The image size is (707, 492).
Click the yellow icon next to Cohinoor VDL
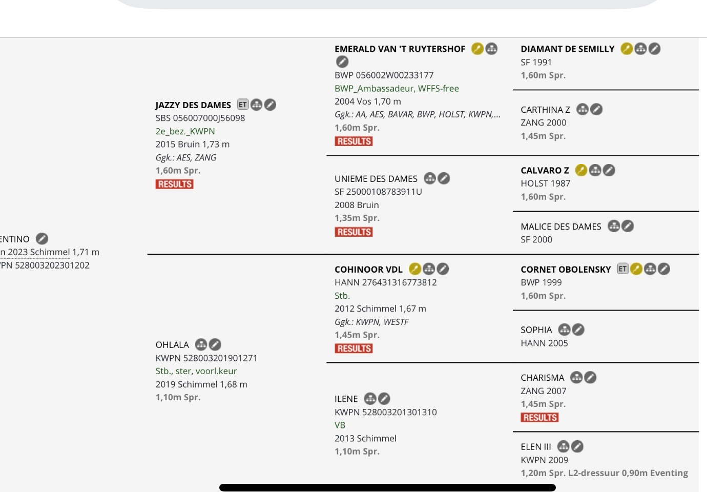tap(415, 269)
